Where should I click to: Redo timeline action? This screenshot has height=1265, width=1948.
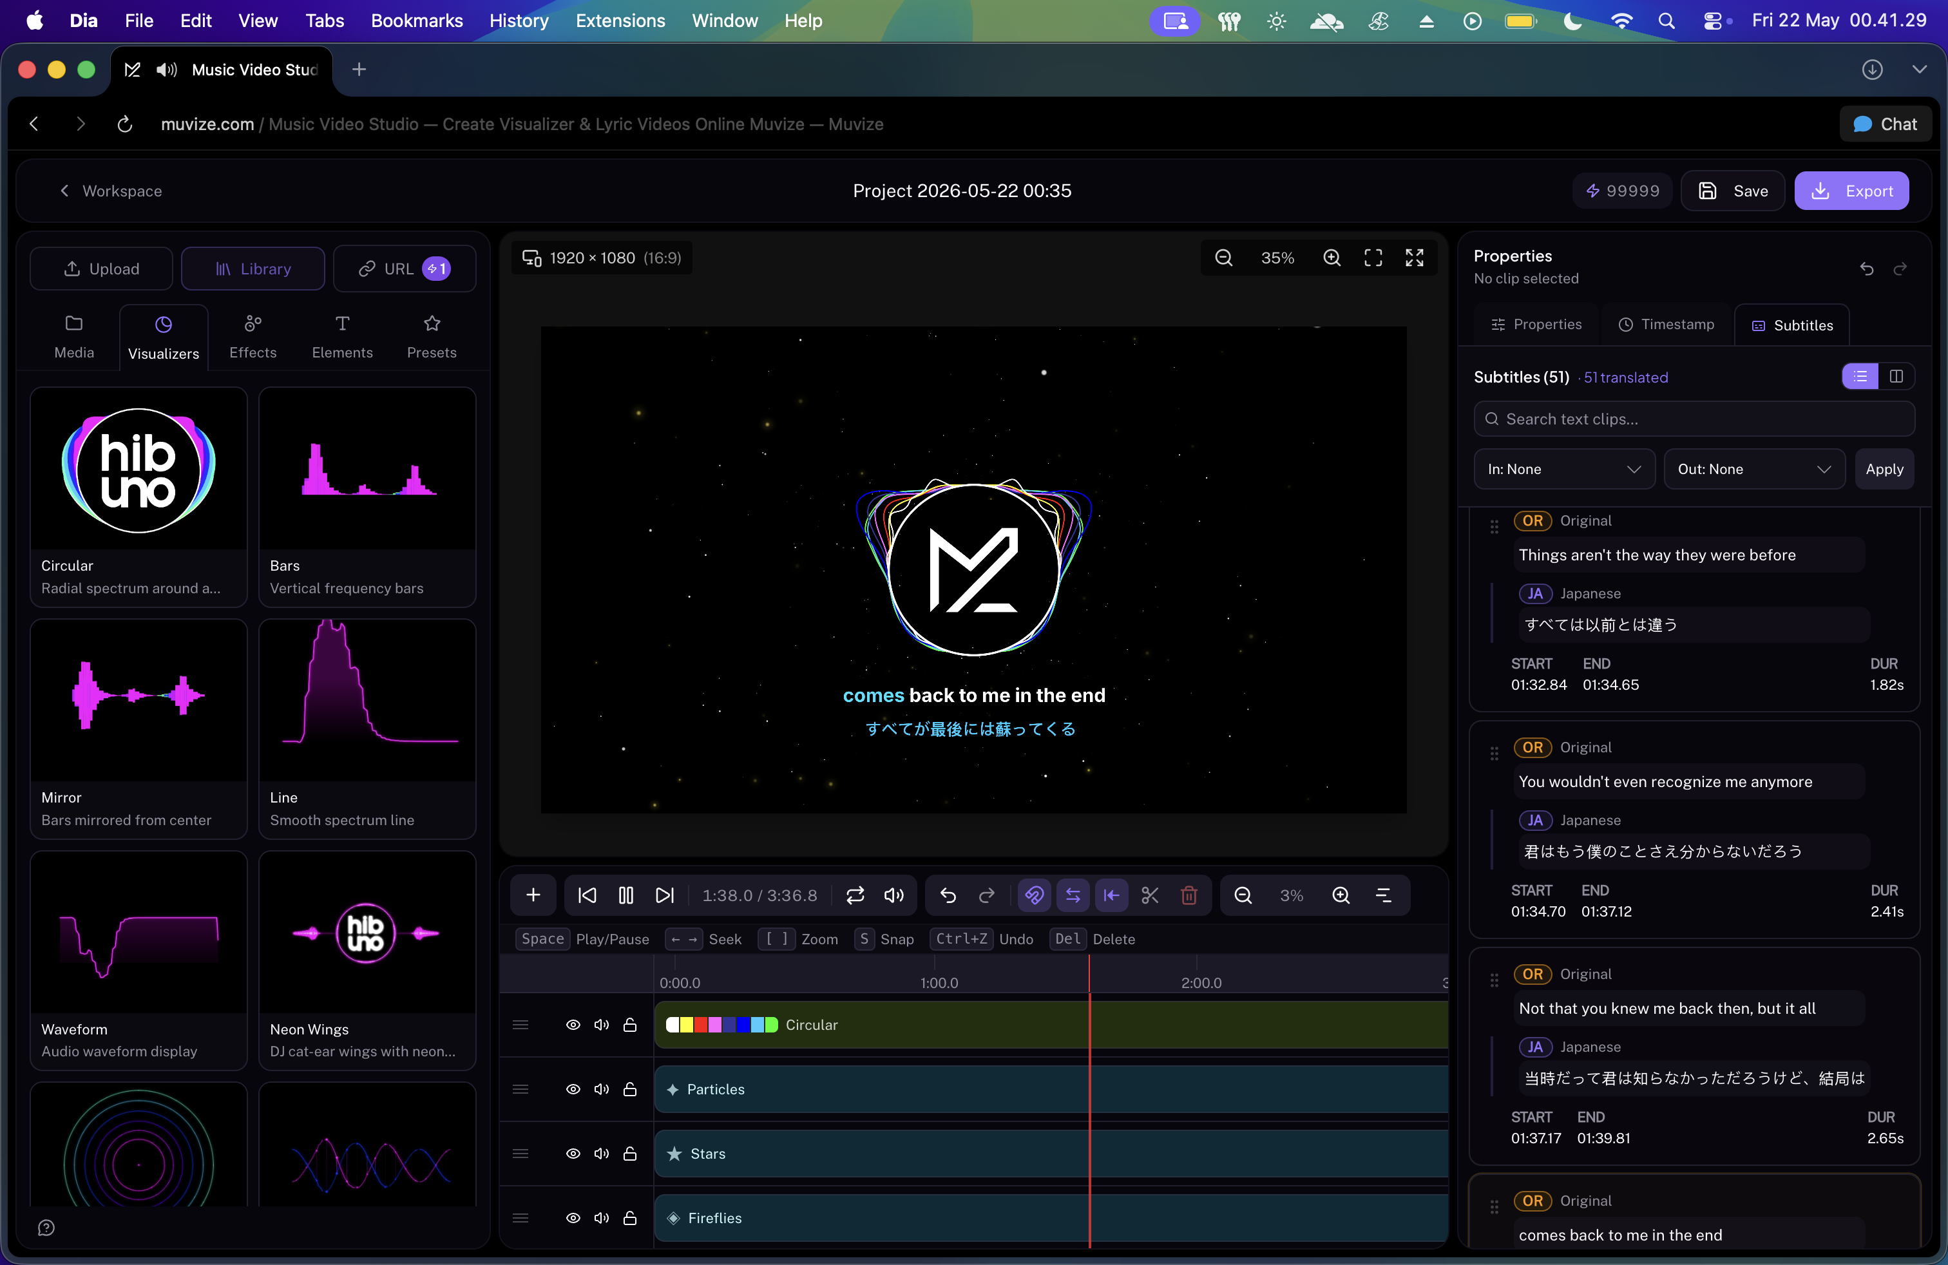(987, 895)
